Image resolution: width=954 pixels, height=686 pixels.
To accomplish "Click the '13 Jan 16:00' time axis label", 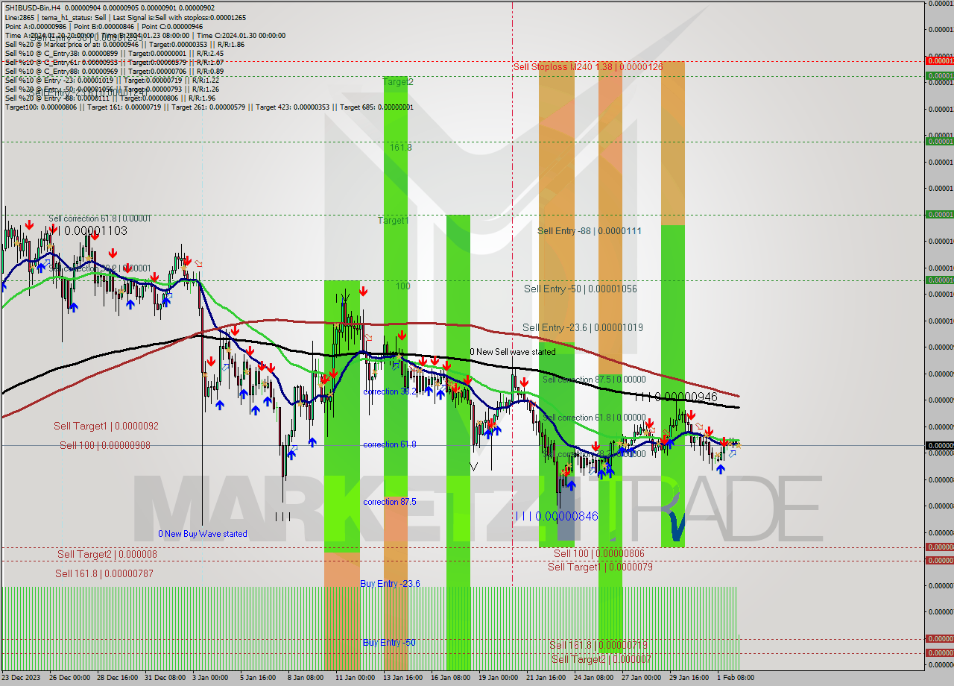I will [x=402, y=678].
